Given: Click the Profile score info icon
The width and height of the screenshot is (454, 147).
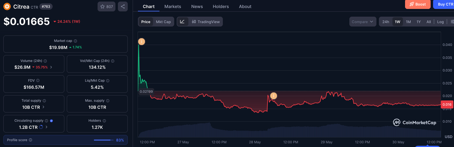Looking at the screenshot, I should click(x=31, y=140).
